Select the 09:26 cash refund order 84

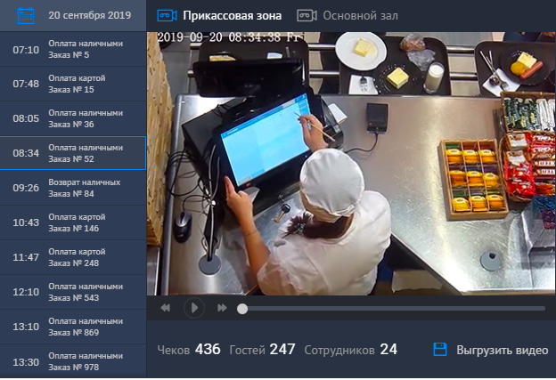(73, 188)
